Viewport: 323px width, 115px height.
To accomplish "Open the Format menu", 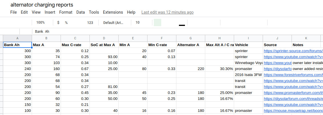I will pos(66,12).
